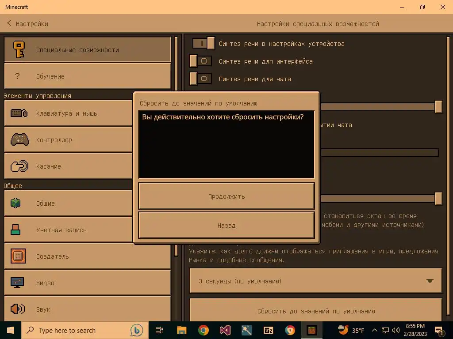Open File Explorer from the taskbar
Screen dimensions: 453x339
pyautogui.click(x=182, y=330)
